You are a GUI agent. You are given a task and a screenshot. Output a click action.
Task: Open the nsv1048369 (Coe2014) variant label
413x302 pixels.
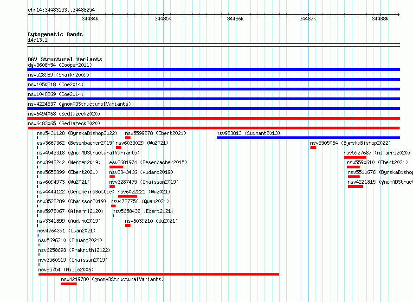(56, 94)
